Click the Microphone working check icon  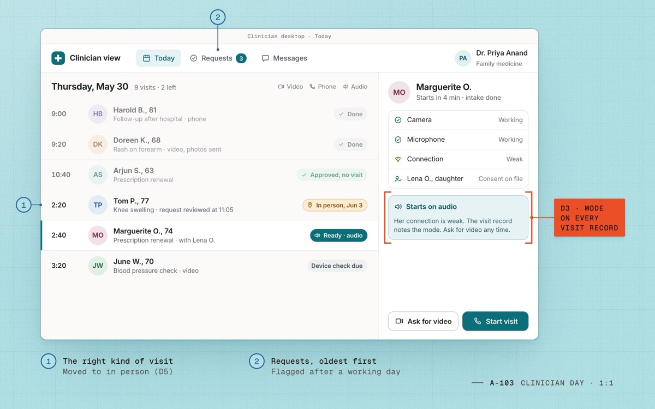pos(398,140)
